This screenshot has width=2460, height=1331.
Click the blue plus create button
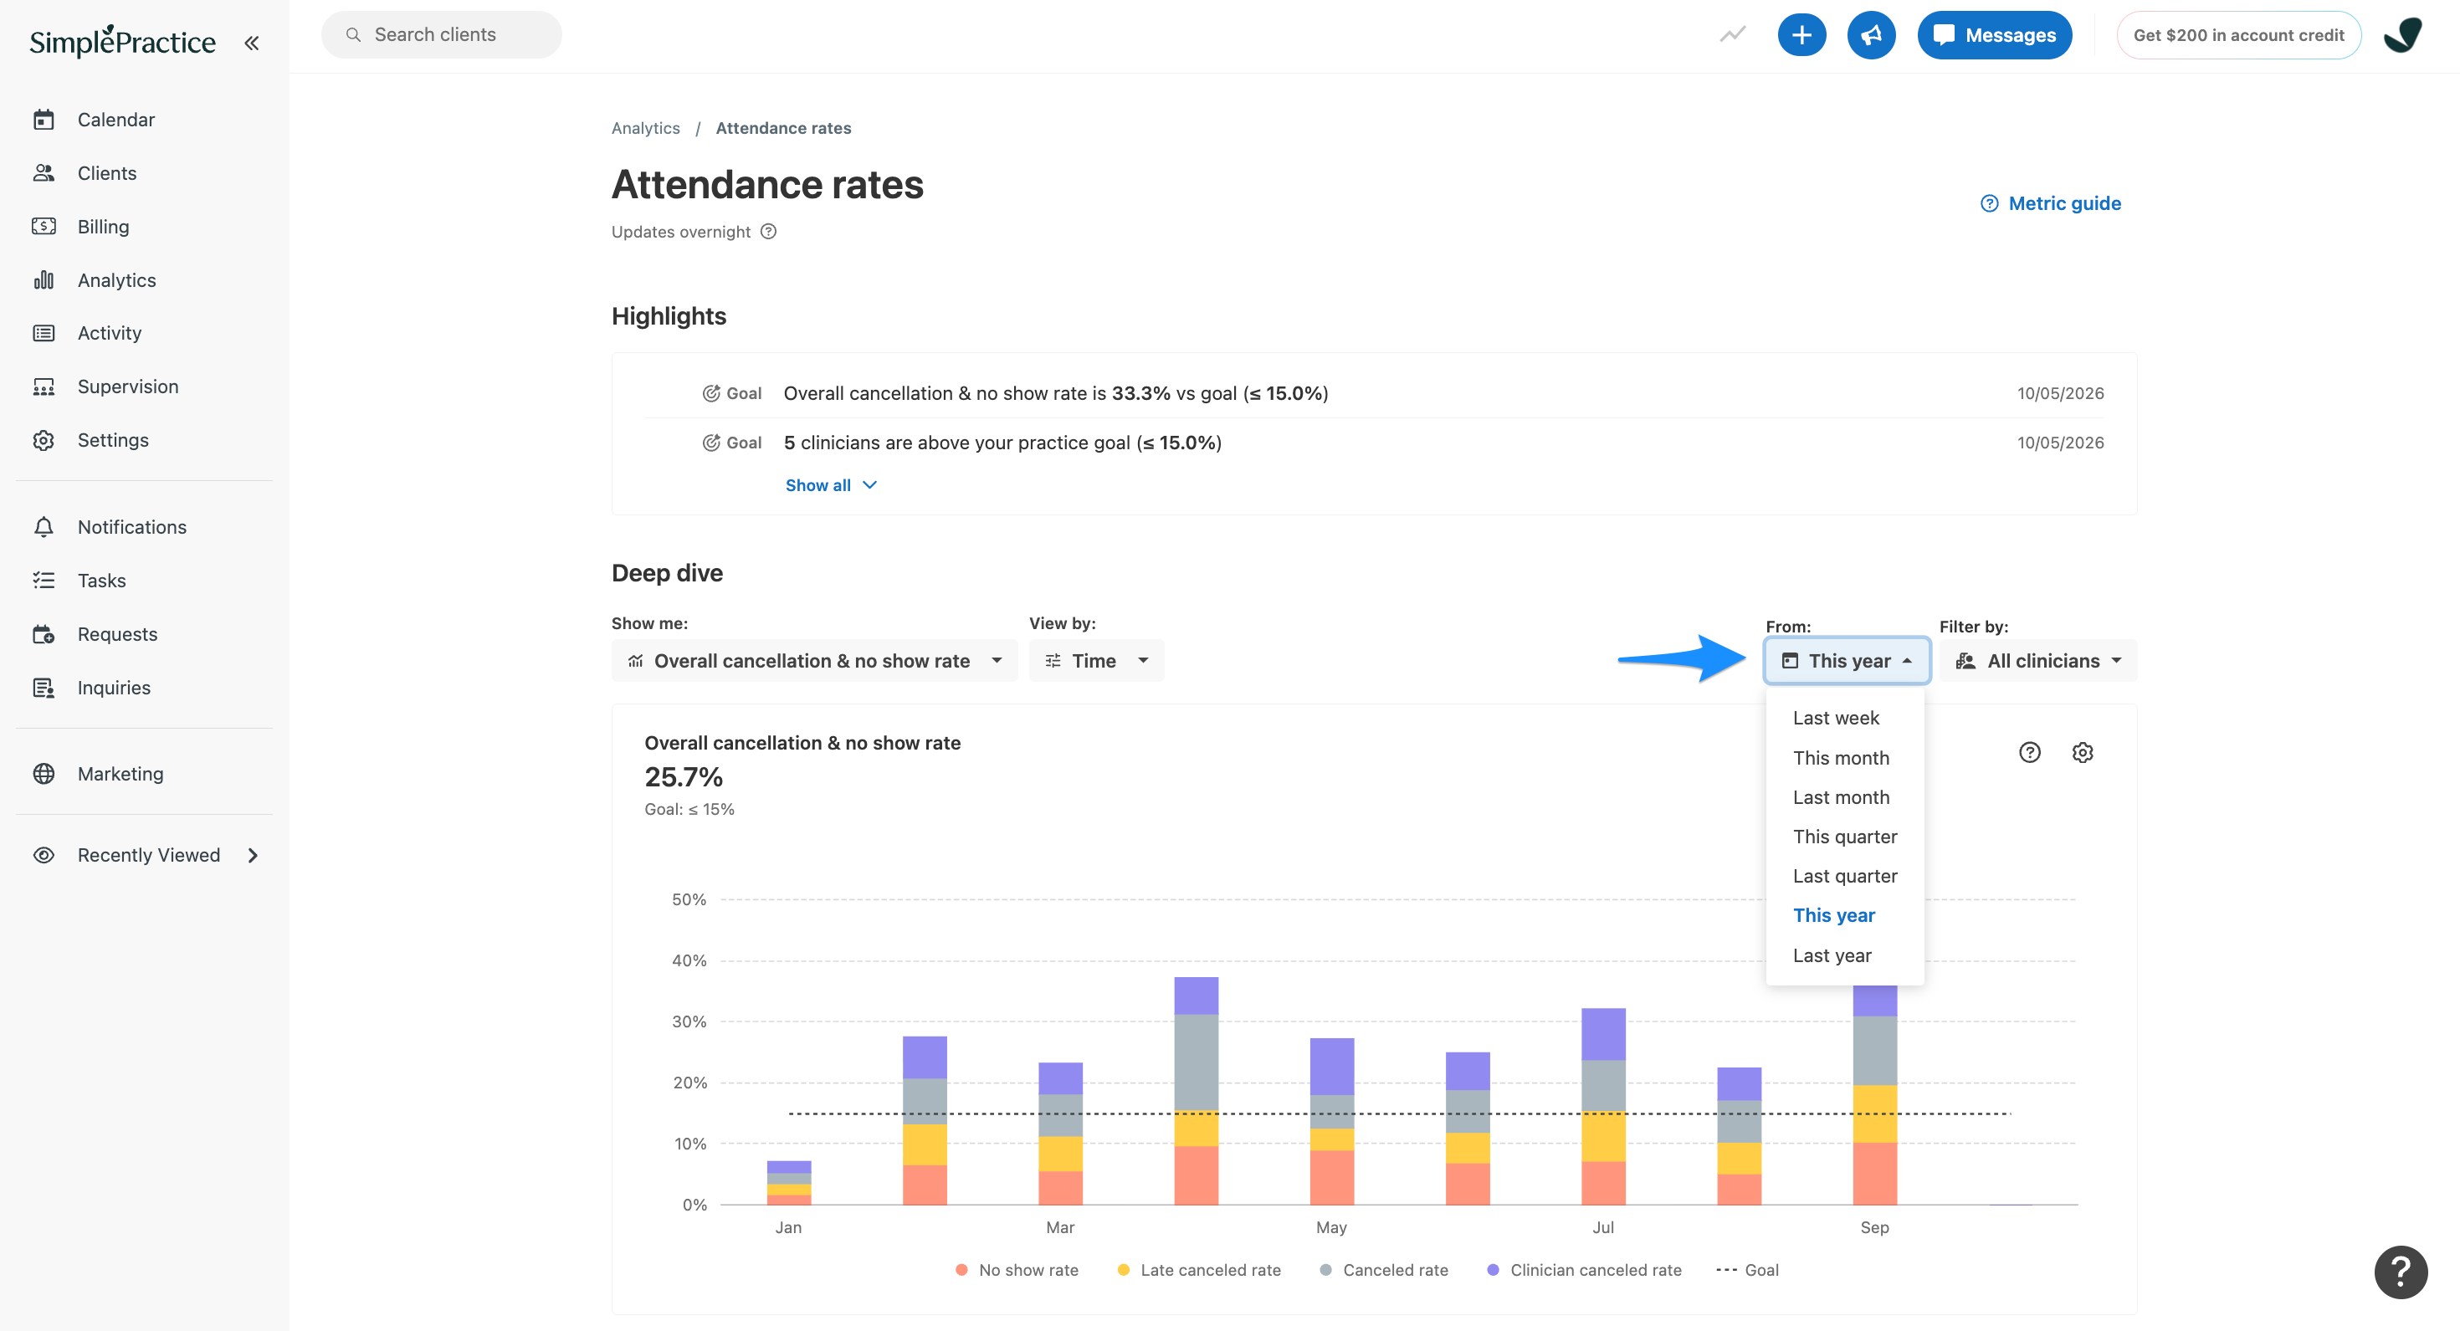click(1801, 35)
